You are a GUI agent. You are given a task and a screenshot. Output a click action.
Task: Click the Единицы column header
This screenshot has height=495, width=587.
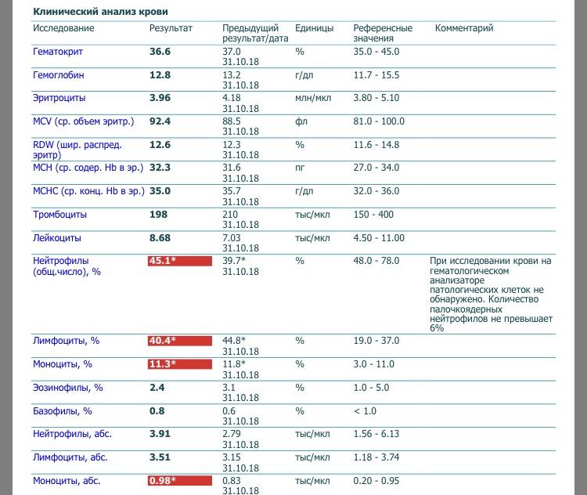pyautogui.click(x=314, y=28)
